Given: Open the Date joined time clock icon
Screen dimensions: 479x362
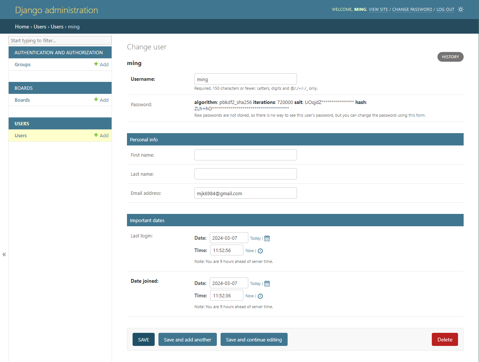Looking at the screenshot, I should [260, 296].
